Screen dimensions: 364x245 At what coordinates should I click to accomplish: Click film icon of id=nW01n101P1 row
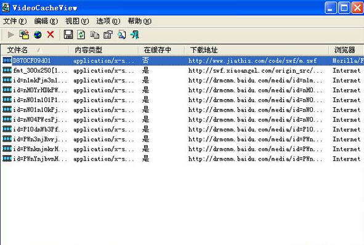(7, 100)
